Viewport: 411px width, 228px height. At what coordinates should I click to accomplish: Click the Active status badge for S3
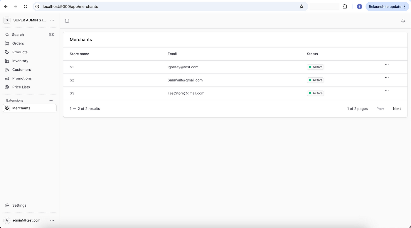(315, 93)
